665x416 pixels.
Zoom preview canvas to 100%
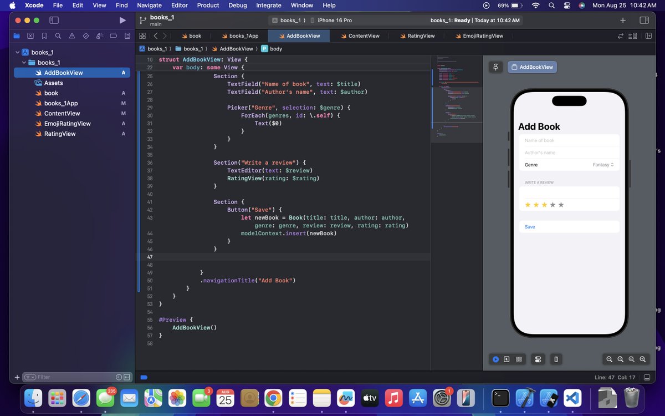[x=621, y=359]
